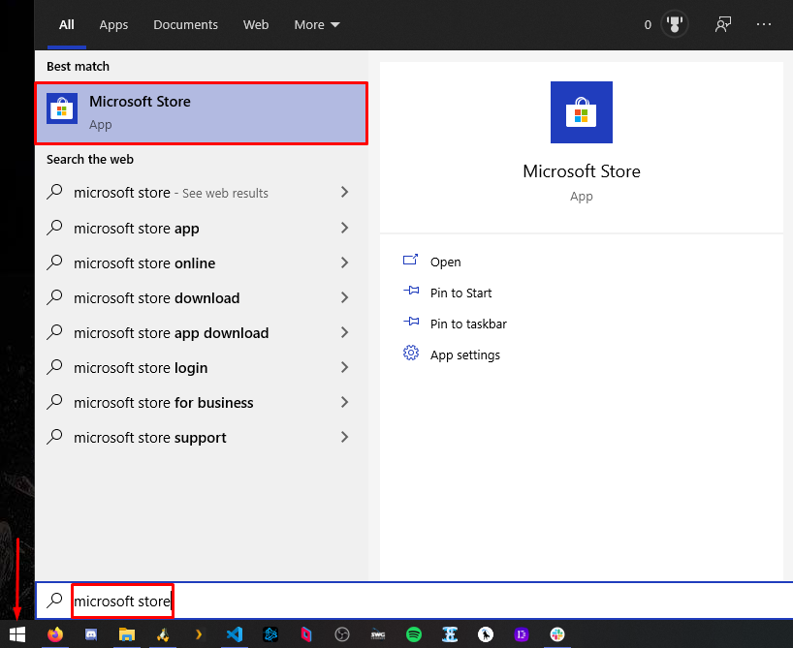This screenshot has height=648, width=793.
Task: Launch OBS Studio from the taskbar
Action: [342, 634]
